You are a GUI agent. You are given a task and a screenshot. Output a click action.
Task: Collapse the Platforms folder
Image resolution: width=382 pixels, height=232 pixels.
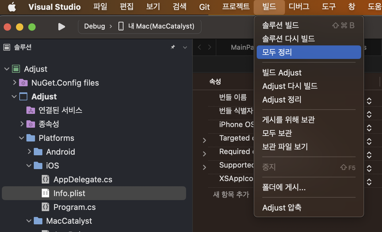click(x=21, y=138)
